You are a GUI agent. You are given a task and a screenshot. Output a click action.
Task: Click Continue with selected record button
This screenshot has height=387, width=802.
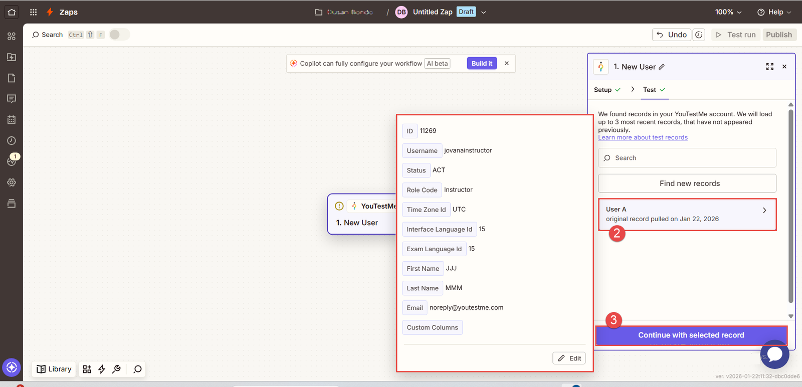[x=691, y=335]
